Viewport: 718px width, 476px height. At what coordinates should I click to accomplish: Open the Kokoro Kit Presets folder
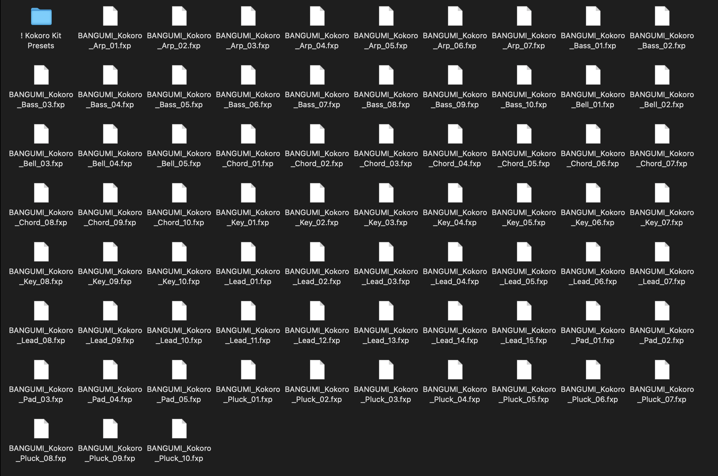[x=41, y=17]
